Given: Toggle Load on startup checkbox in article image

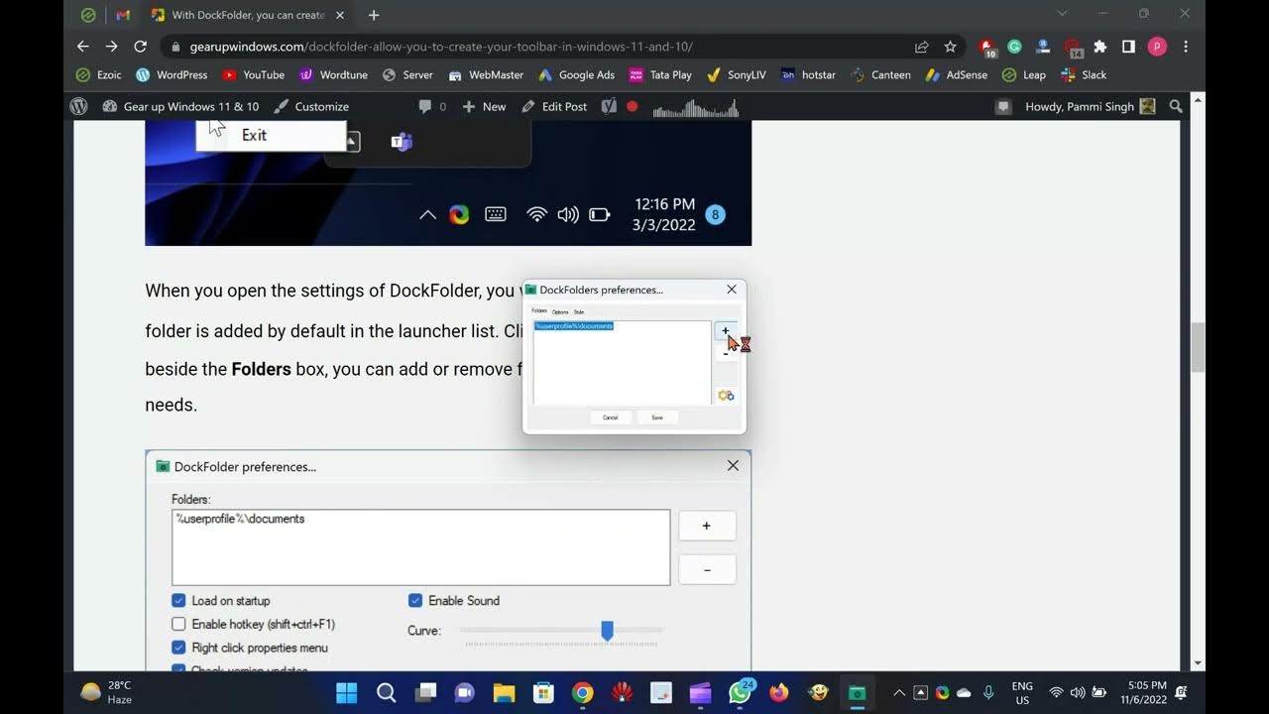Looking at the screenshot, I should (178, 601).
